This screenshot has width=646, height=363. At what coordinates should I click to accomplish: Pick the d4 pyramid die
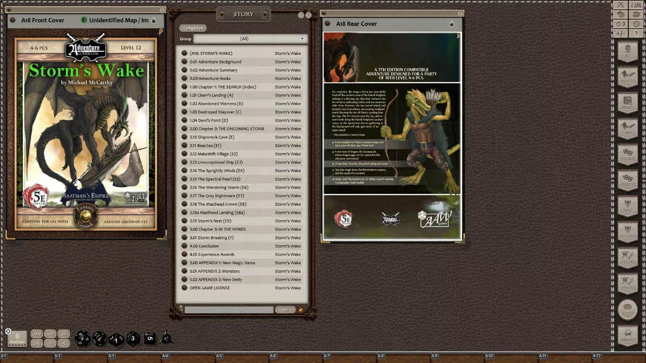click(x=166, y=337)
